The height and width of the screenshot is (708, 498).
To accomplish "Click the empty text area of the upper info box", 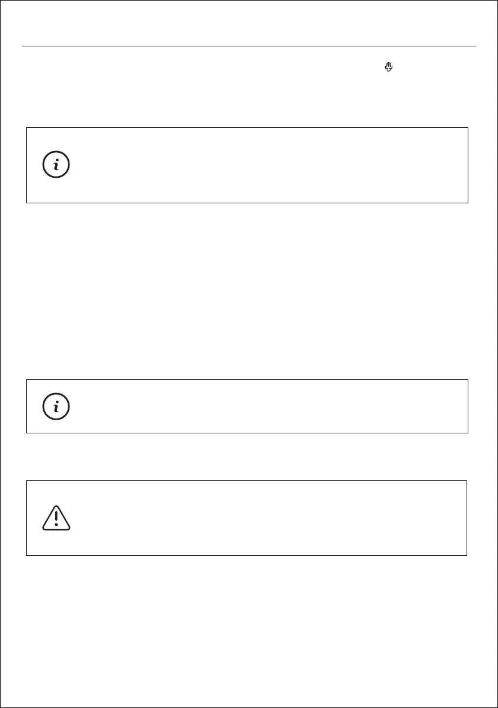I will (x=267, y=165).
